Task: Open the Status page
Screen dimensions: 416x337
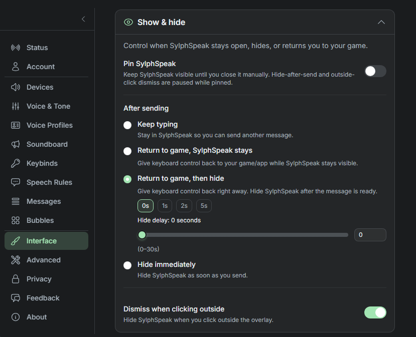Action: (x=47, y=48)
